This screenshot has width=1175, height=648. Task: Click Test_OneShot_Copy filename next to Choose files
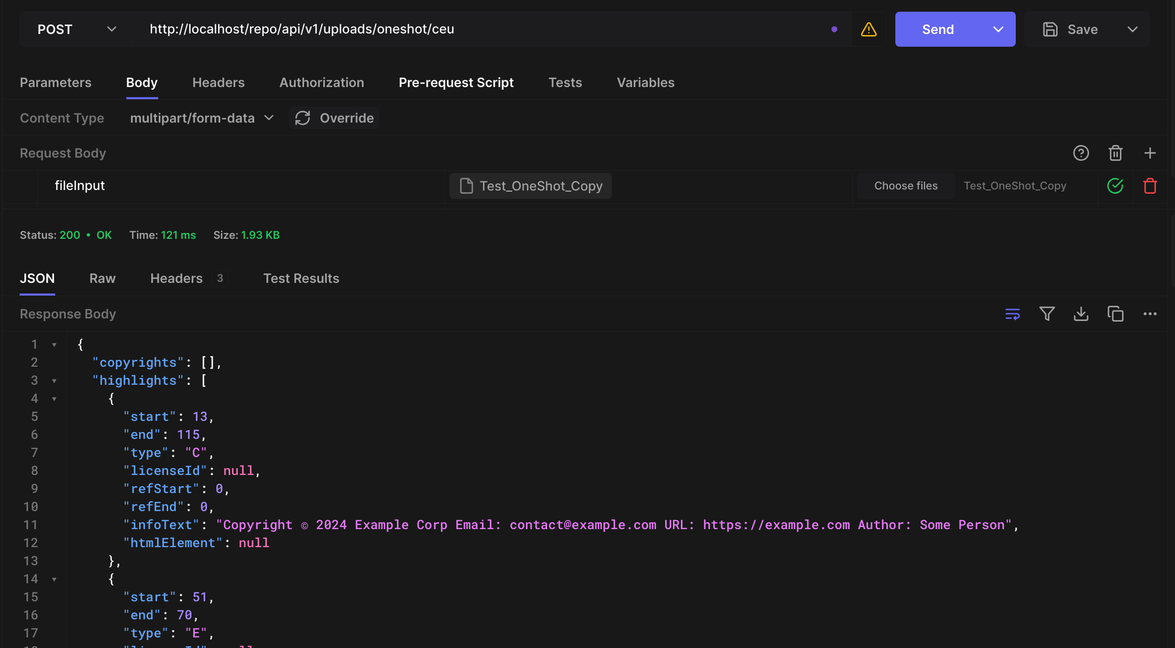coord(1015,186)
